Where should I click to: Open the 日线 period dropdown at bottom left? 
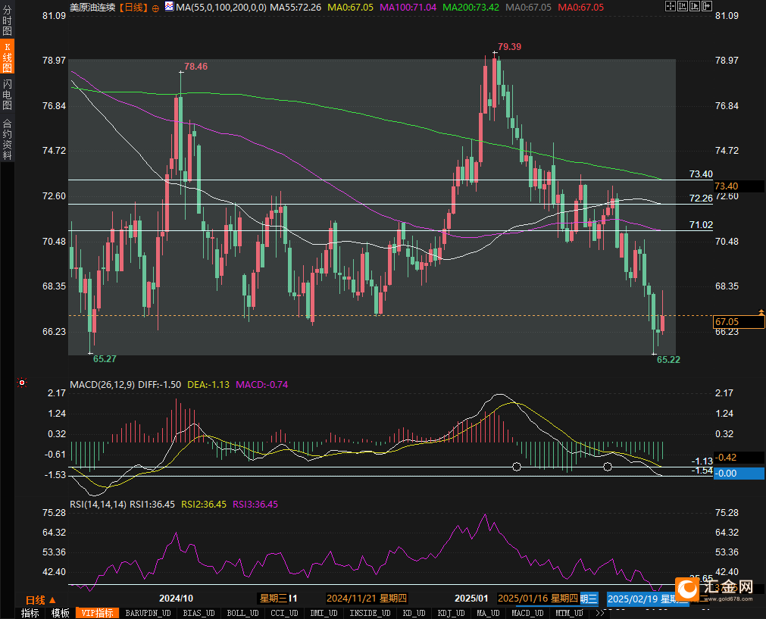click(41, 600)
